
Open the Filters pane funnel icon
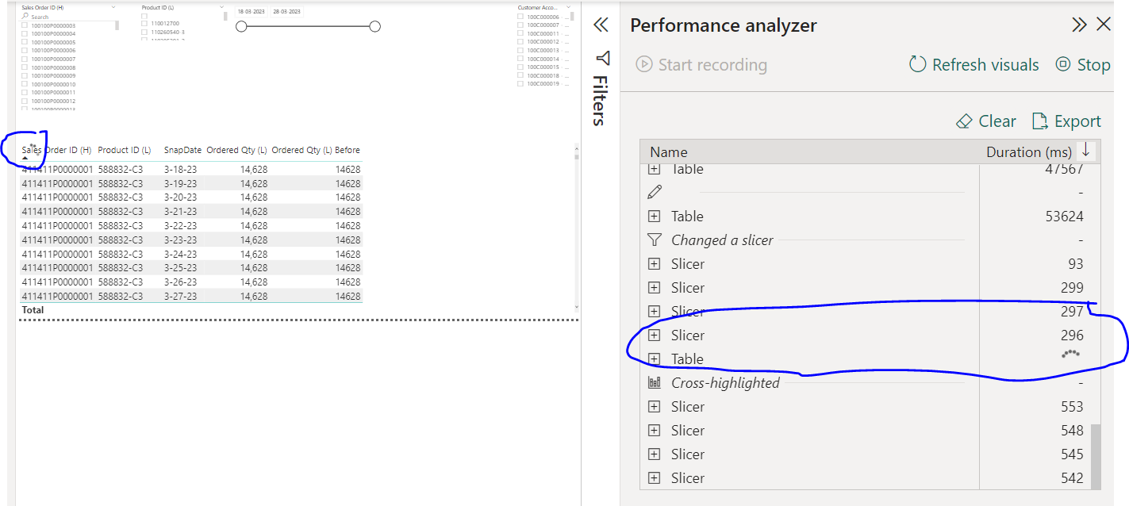(603, 59)
